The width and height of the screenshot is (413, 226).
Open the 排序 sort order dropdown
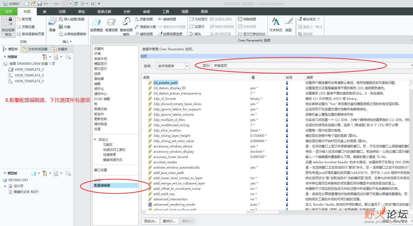[187, 66]
